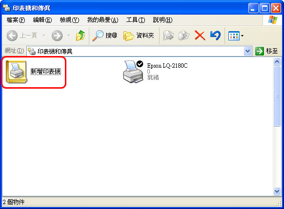Open the 工具(T) menu
284x209 pixels.
click(x=136, y=20)
